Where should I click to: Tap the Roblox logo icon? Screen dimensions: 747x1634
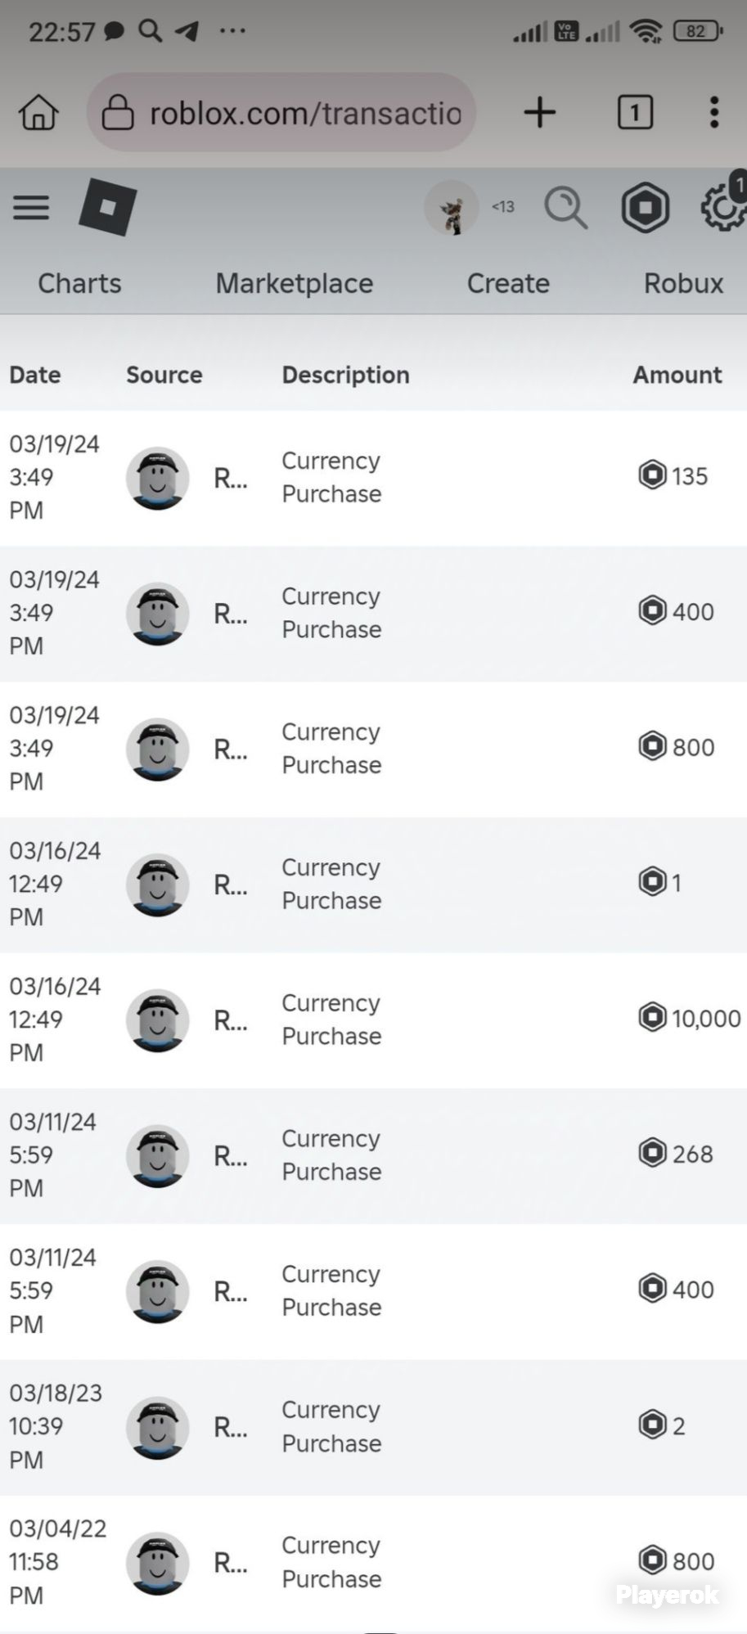point(108,207)
